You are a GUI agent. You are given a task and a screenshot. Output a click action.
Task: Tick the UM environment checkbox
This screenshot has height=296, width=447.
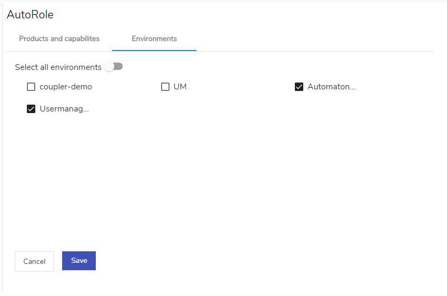[165, 87]
